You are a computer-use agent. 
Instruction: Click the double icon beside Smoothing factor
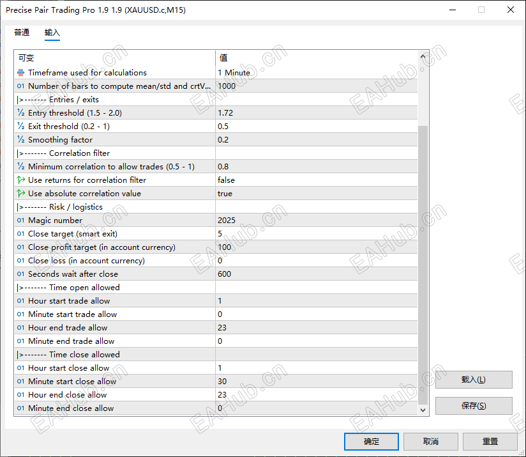[x=21, y=140]
